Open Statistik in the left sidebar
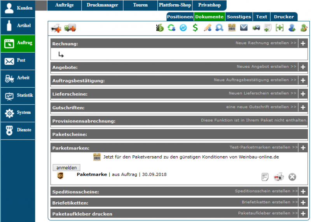The height and width of the screenshot is (222, 311). [18, 95]
